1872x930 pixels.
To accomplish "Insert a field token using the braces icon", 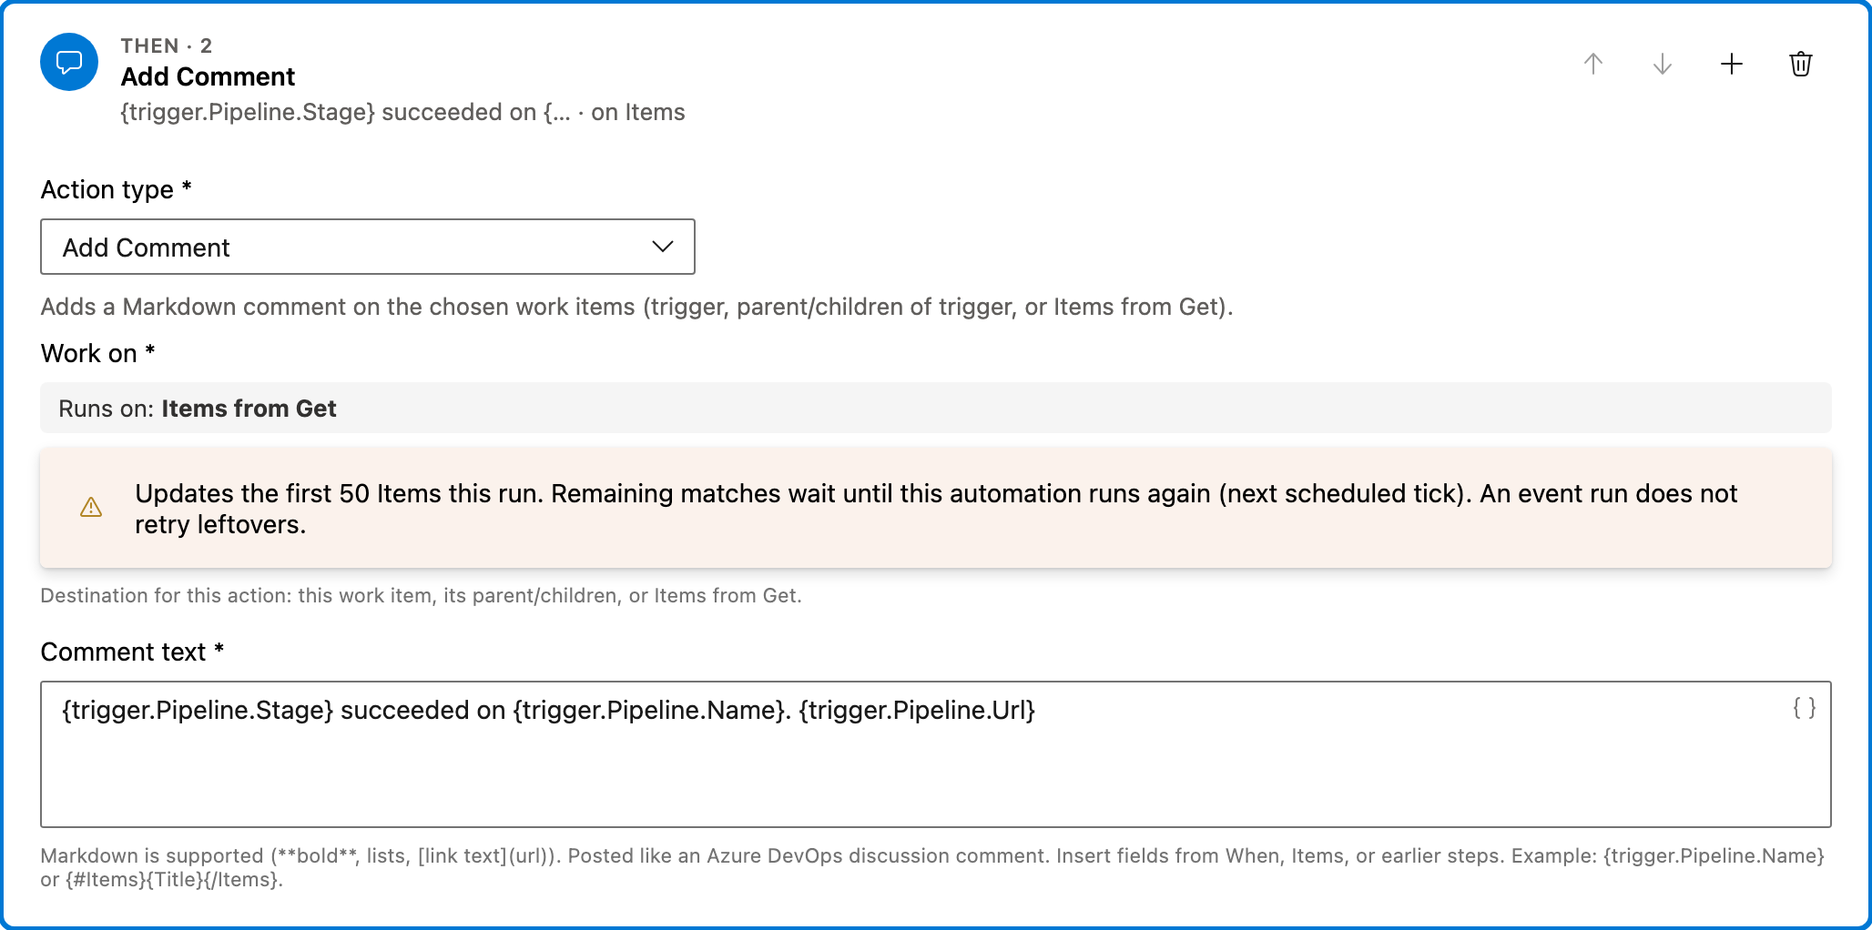I will tap(1805, 708).
